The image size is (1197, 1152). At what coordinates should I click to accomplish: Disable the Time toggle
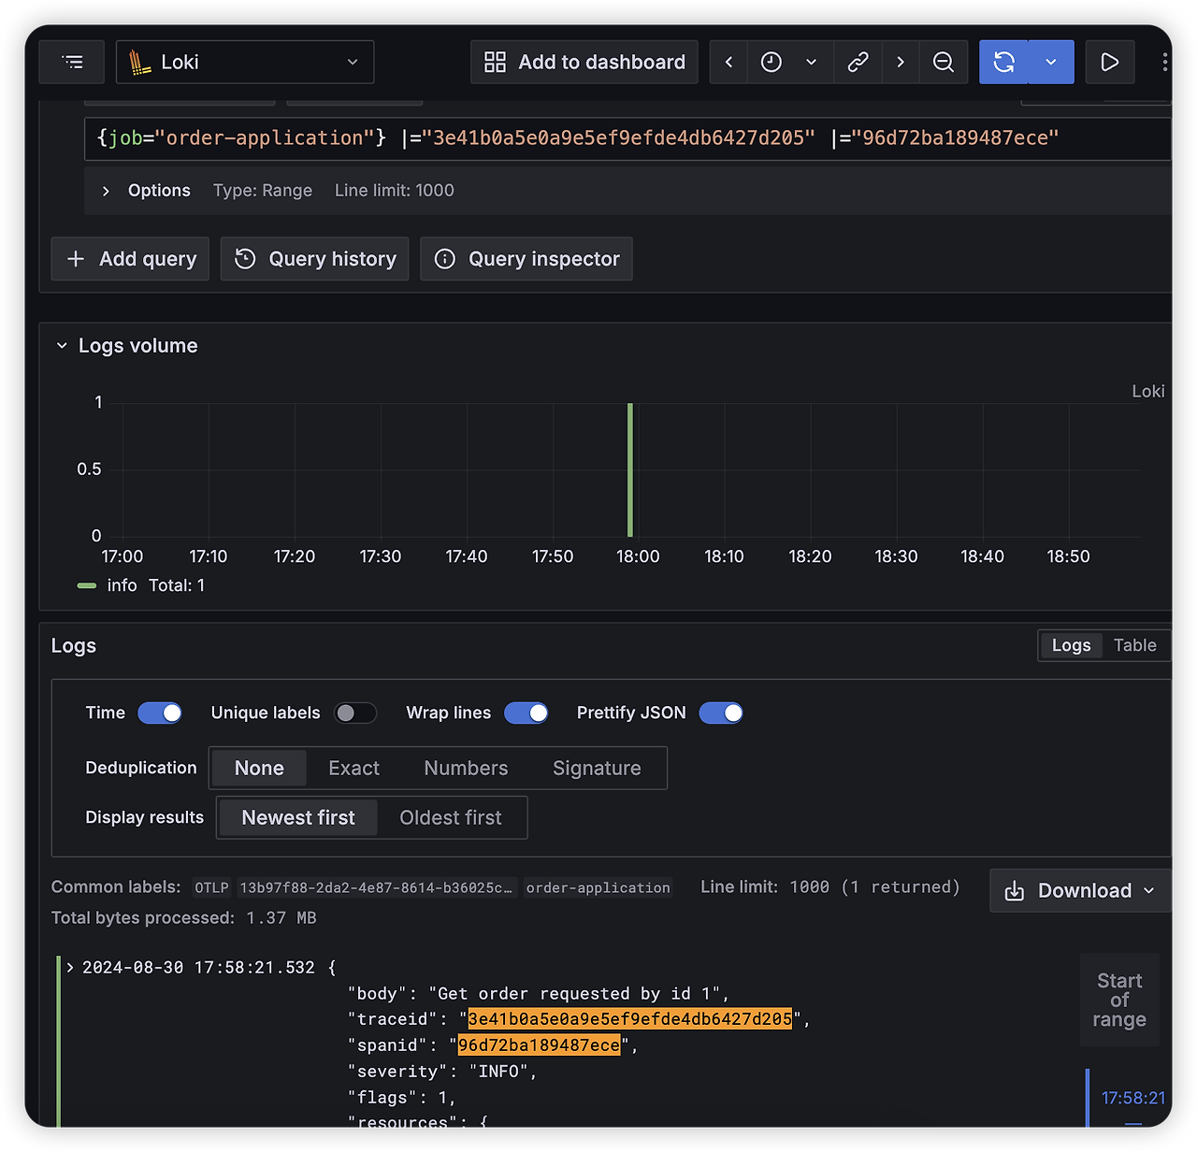click(160, 713)
